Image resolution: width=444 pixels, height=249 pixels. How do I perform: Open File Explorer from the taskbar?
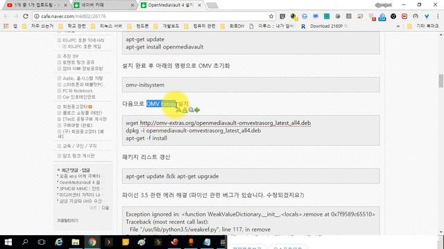pyautogui.click(x=76, y=242)
